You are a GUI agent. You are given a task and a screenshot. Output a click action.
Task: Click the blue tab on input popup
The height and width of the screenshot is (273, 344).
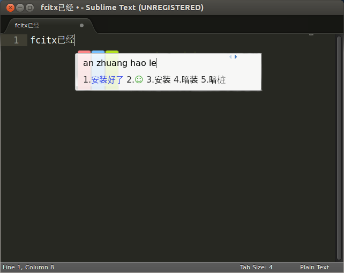point(98,52)
